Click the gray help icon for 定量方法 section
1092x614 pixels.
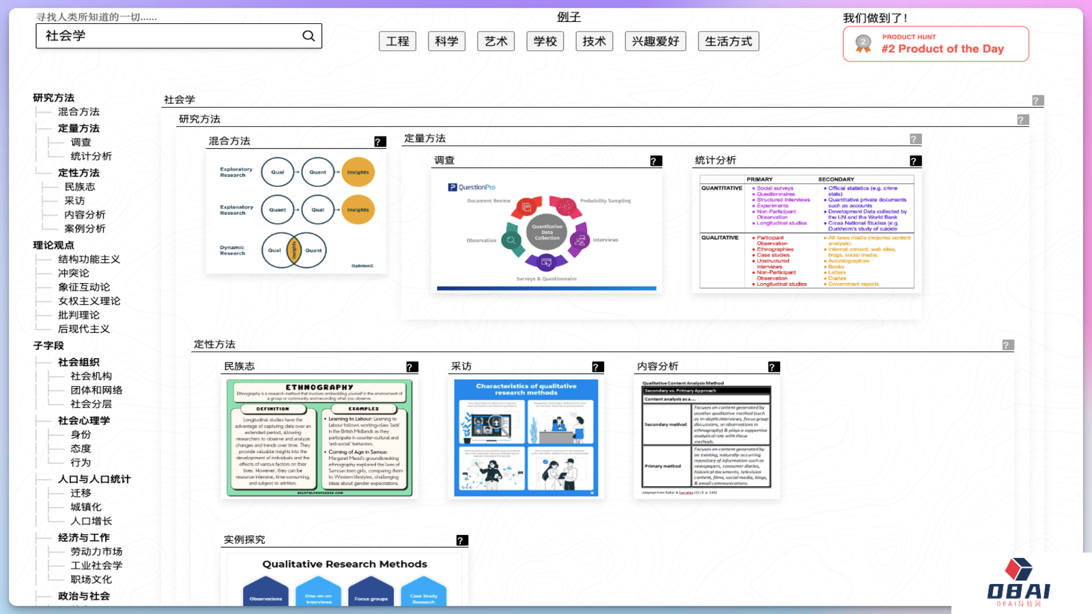(915, 139)
